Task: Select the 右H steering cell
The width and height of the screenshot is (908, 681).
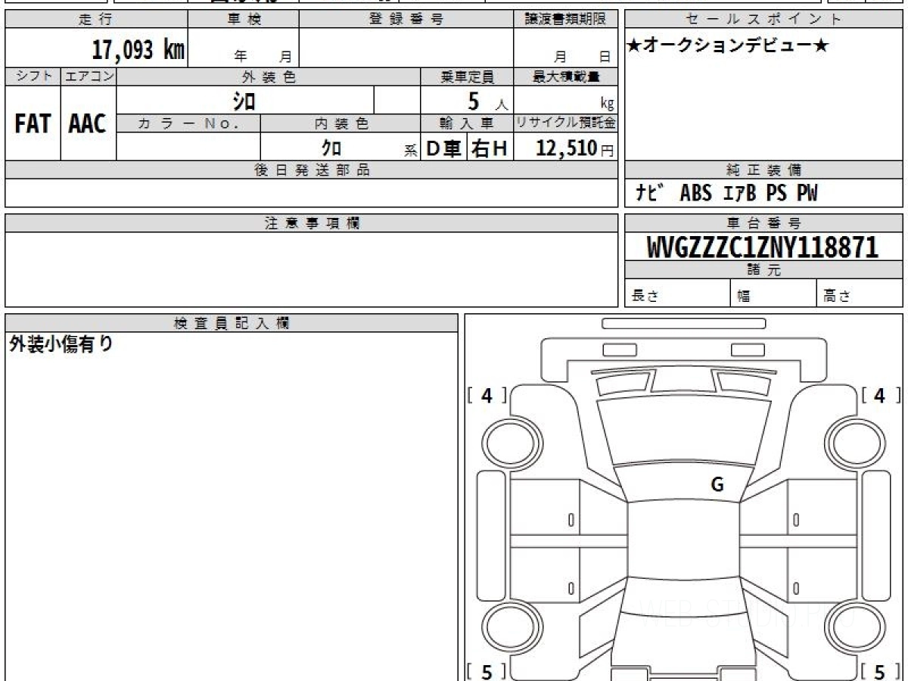Action: [x=490, y=148]
